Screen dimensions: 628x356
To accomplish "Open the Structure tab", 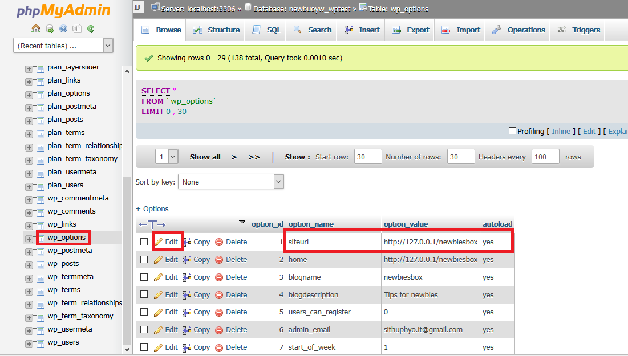I will point(216,30).
